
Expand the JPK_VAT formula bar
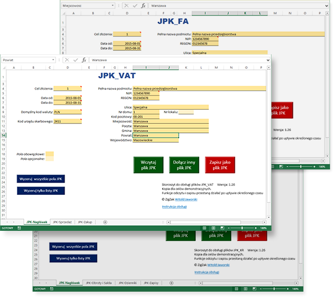[x=268, y=60]
